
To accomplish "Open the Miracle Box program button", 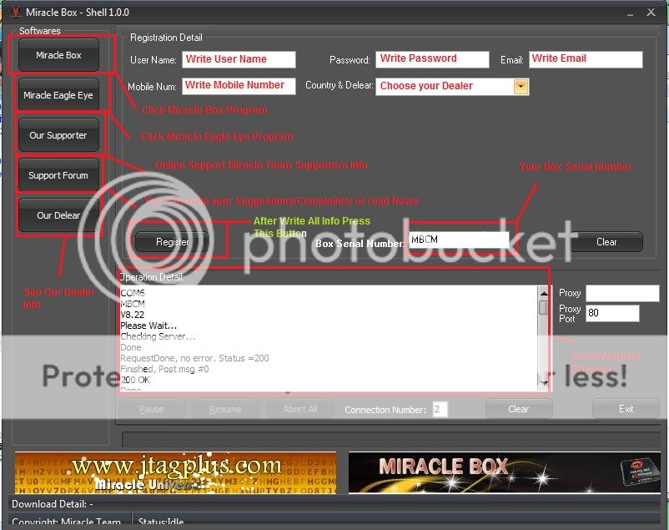I will pos(58,54).
